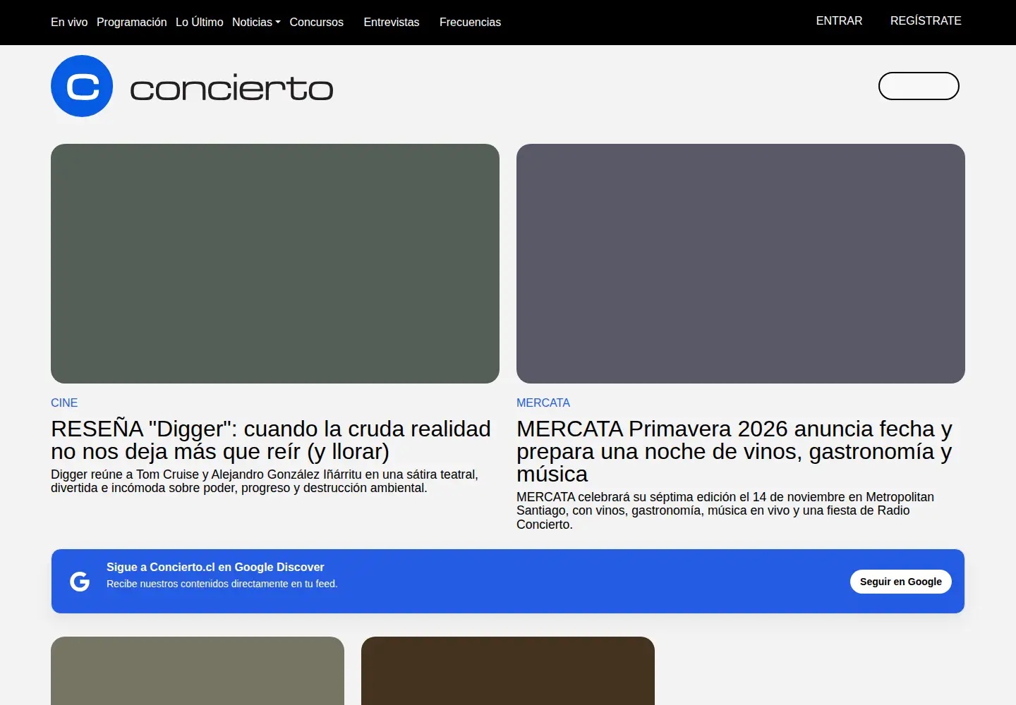Click the ENTRAR login link
This screenshot has width=1016, height=705.
click(839, 20)
